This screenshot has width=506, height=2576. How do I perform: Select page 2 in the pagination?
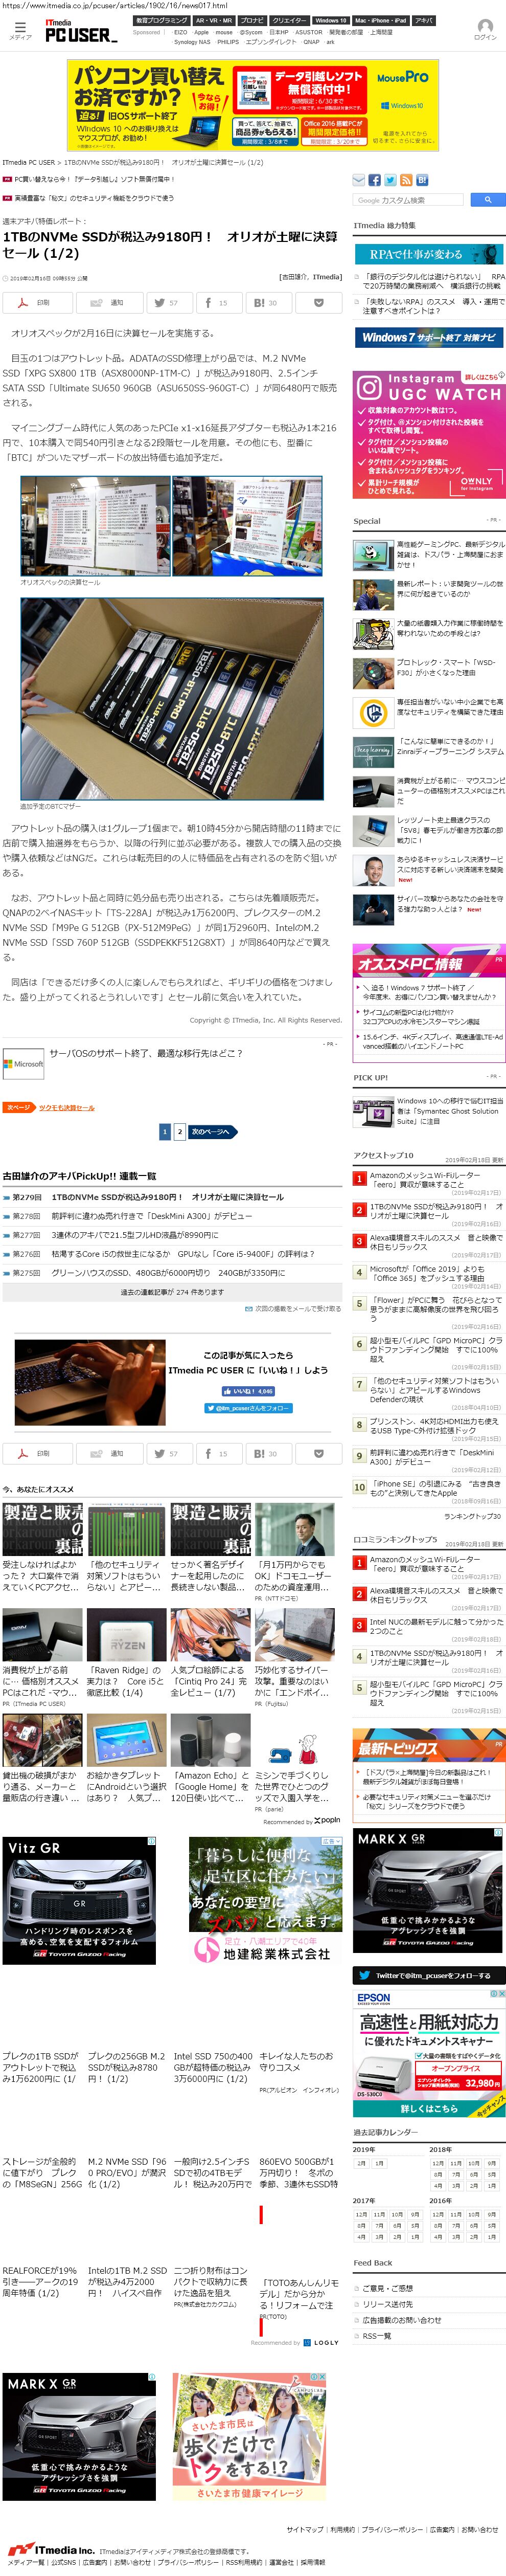point(179,1131)
